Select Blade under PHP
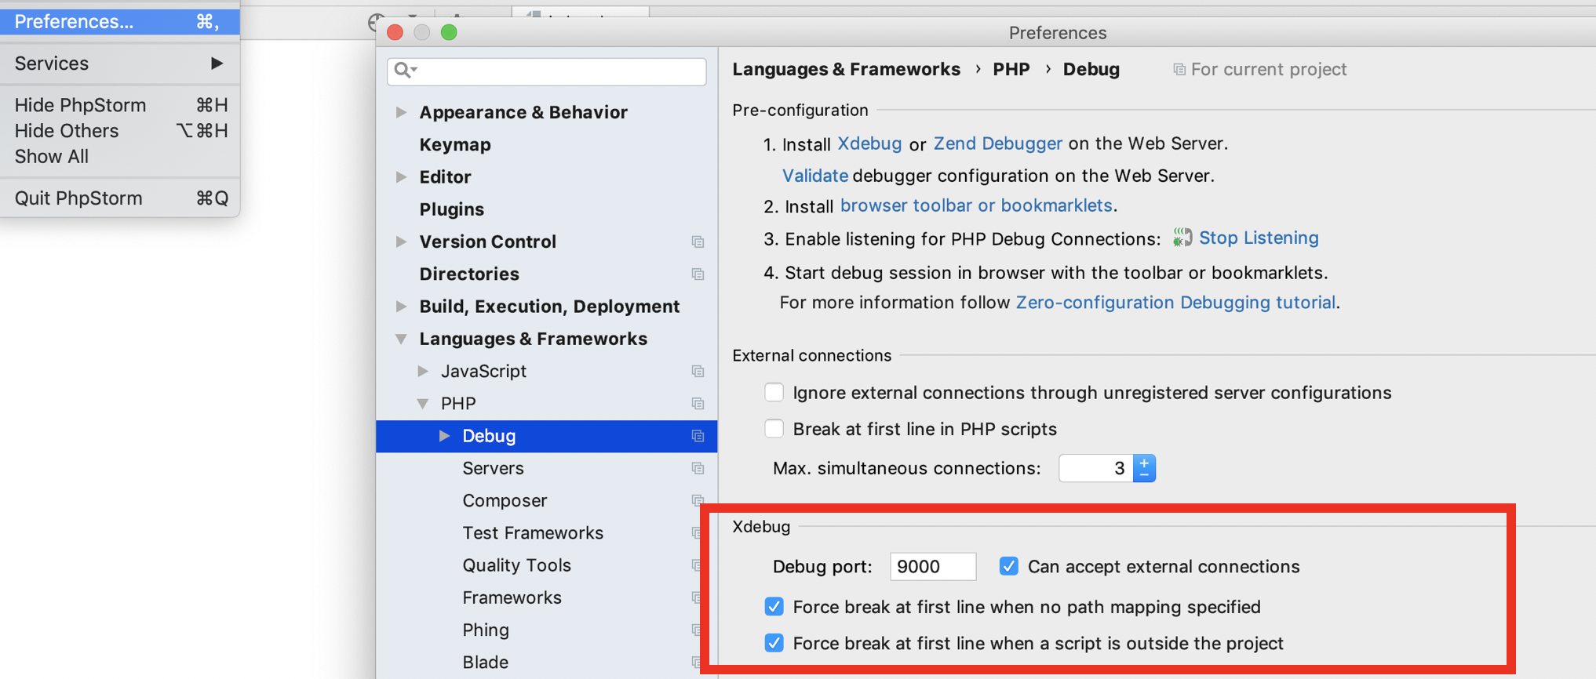1596x679 pixels. (485, 663)
